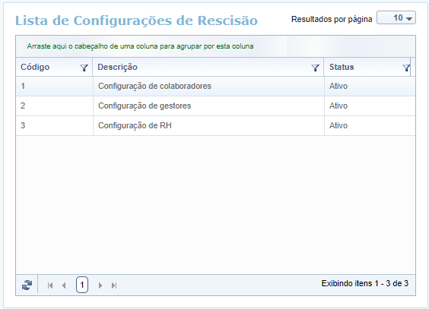The width and height of the screenshot is (429, 309).
Task: Jump to the last page arrow
Action: coord(114,285)
